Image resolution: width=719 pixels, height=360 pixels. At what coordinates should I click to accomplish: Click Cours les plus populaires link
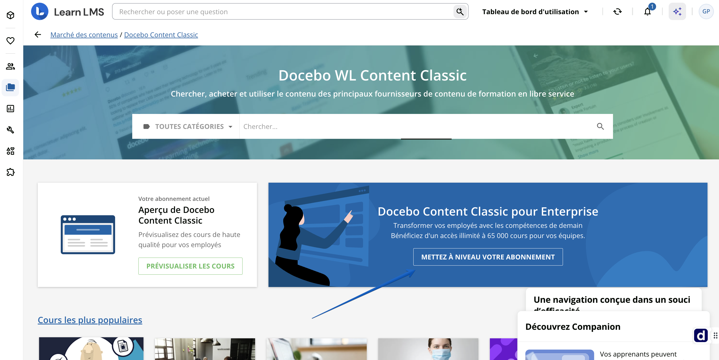(x=90, y=320)
